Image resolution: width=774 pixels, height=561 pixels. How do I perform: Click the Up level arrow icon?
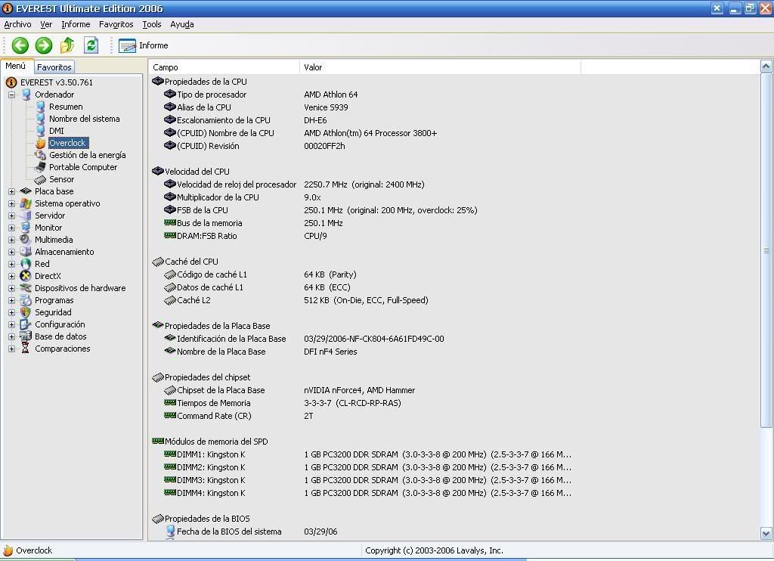click(67, 45)
